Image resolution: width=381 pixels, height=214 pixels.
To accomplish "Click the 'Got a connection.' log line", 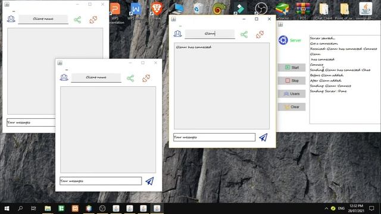I will [324, 43].
